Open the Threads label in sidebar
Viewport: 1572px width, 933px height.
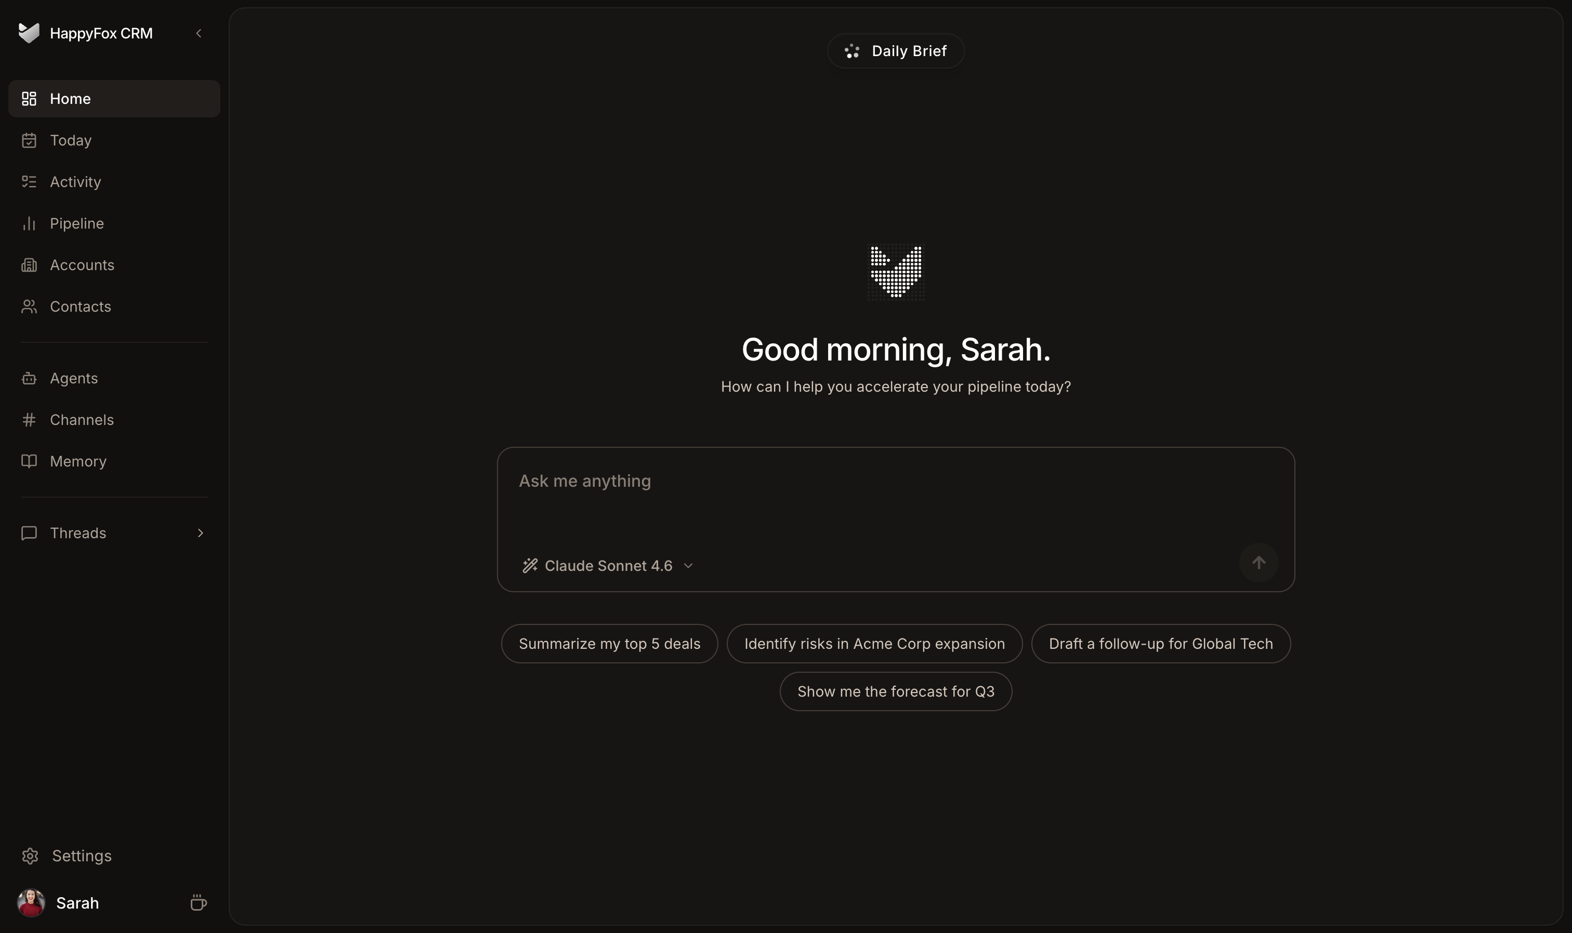point(78,533)
